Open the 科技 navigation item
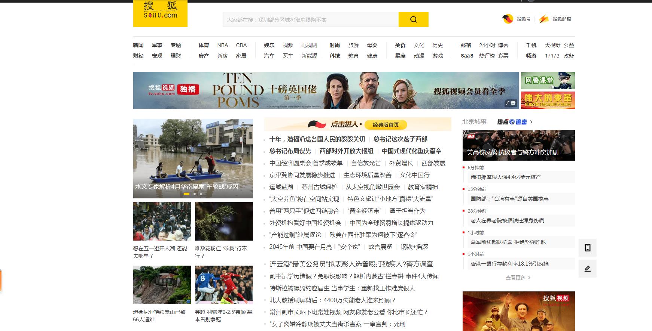Image resolution: width=652 pixels, height=331 pixels. click(x=335, y=56)
